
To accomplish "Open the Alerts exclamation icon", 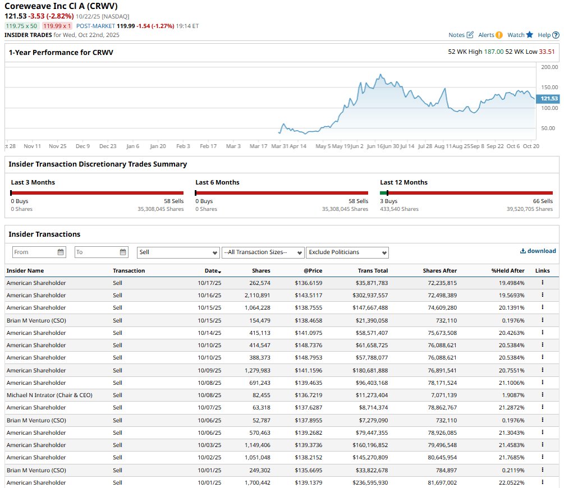I will (x=499, y=35).
